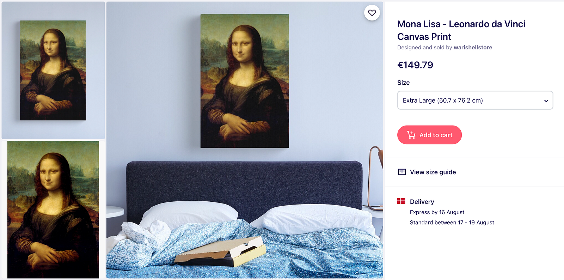Click the Size label above dropdown
This screenshot has width=564, height=280.
[x=403, y=83]
